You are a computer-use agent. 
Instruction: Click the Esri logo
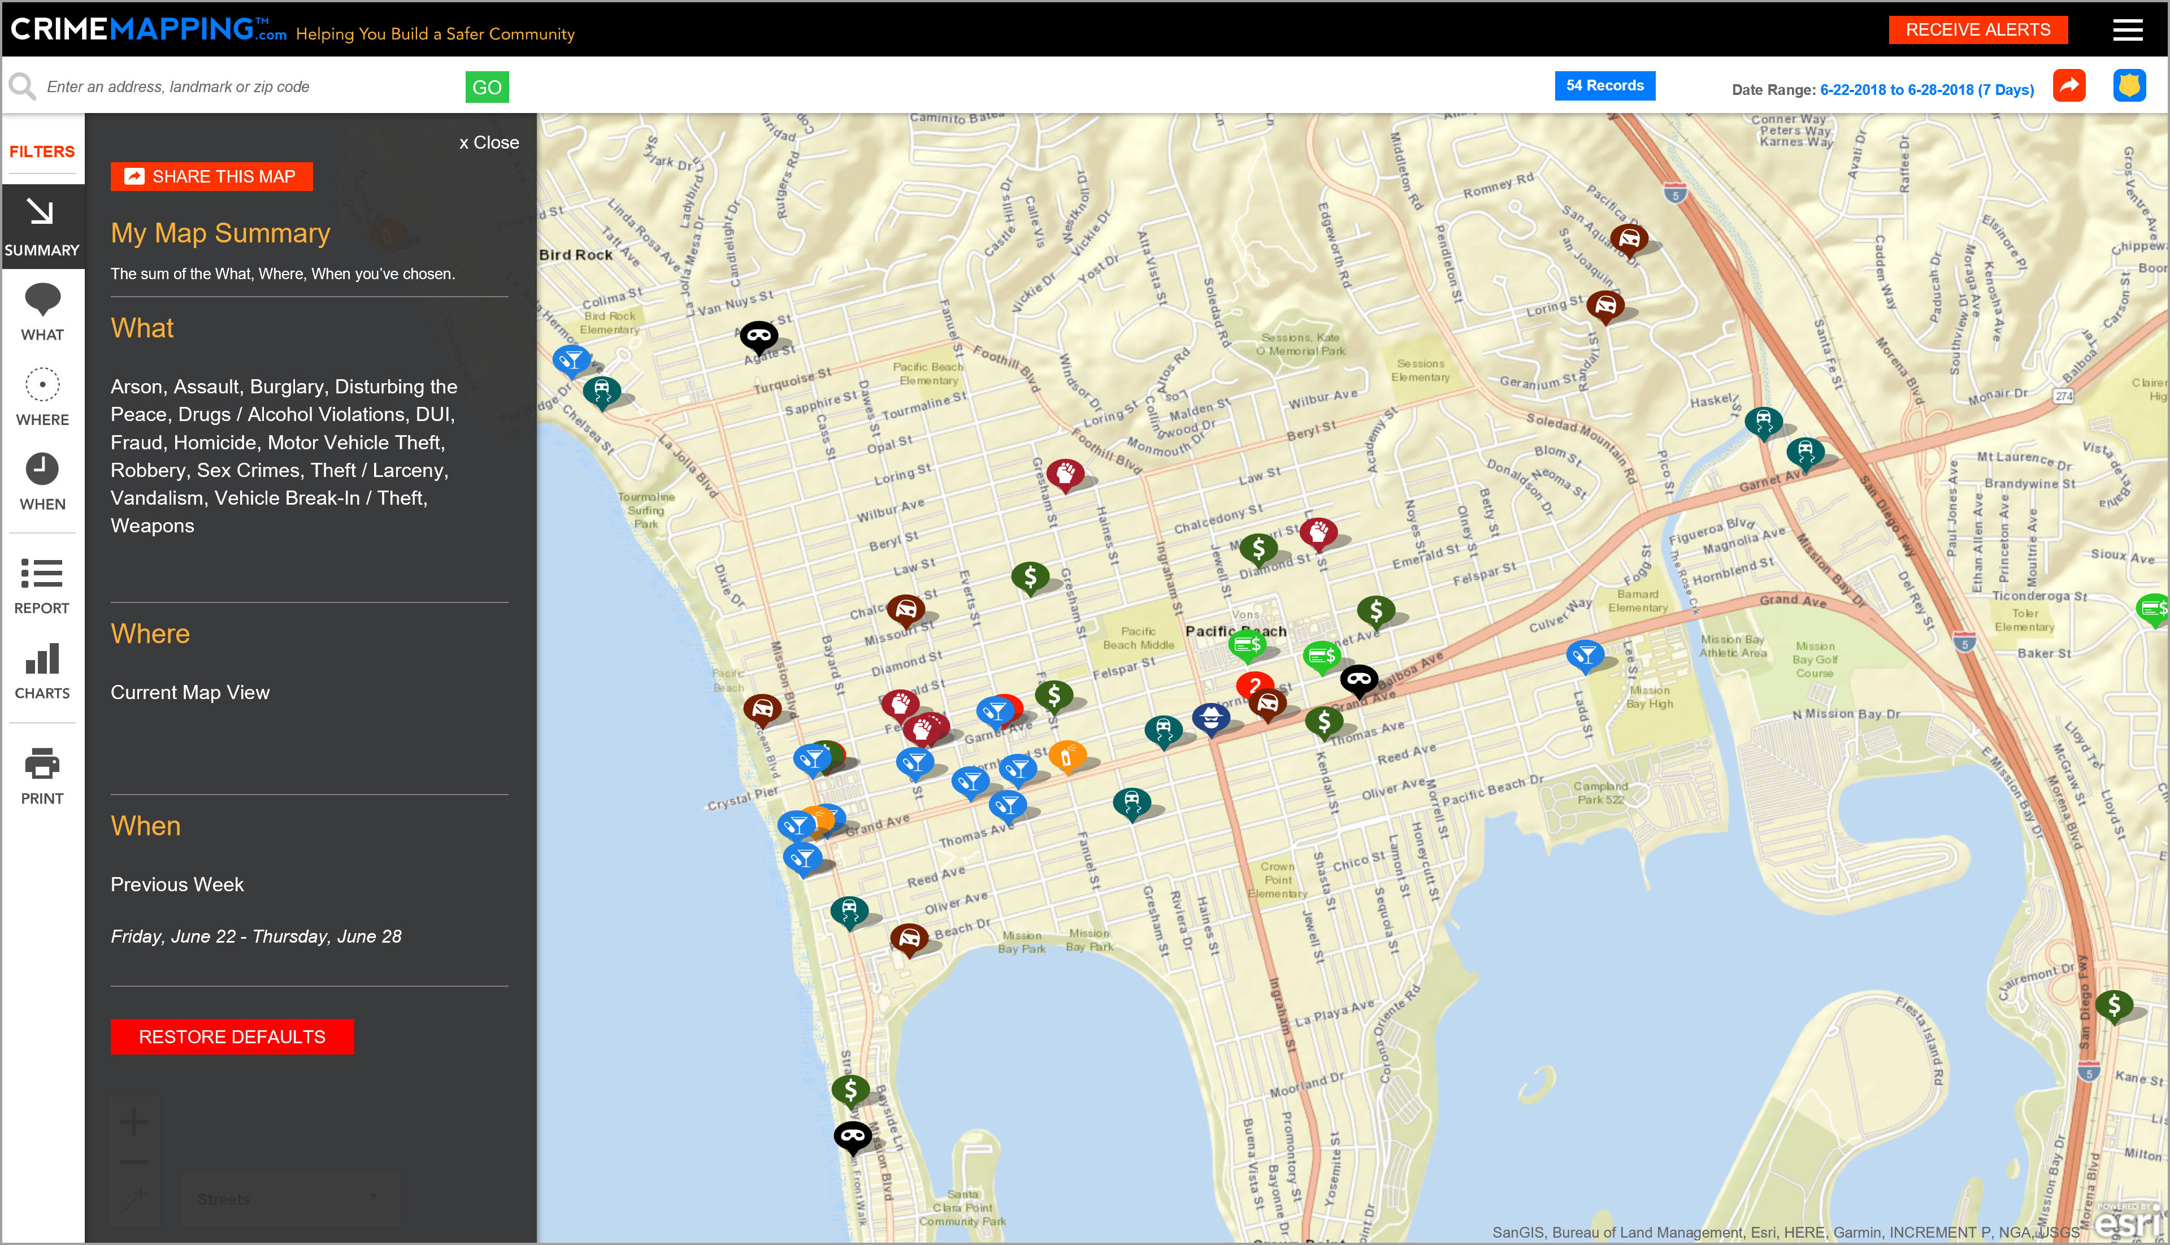tap(2130, 1223)
